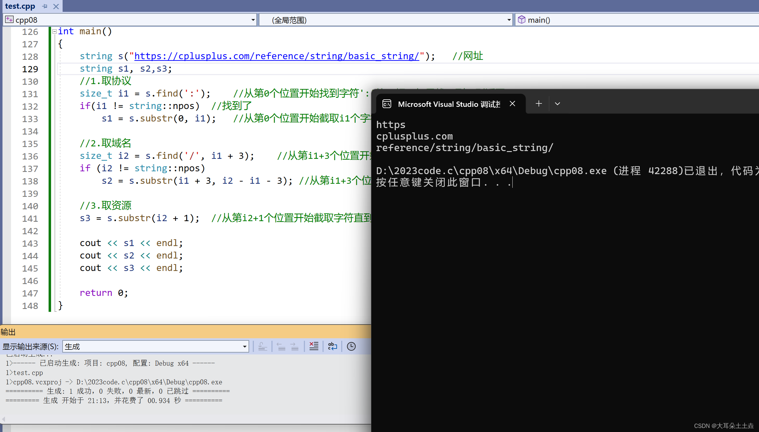Click 'https' output in terminal
The image size is (759, 432).
click(x=391, y=125)
